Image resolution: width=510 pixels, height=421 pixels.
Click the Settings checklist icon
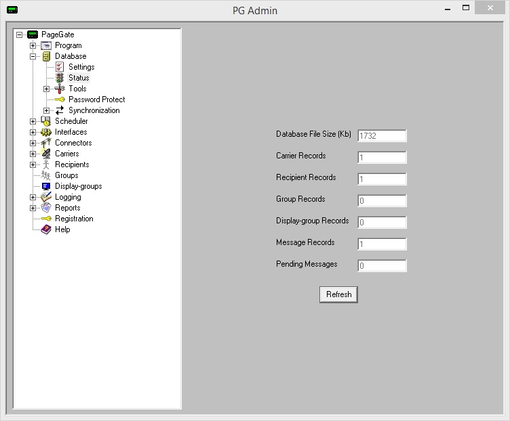[60, 67]
